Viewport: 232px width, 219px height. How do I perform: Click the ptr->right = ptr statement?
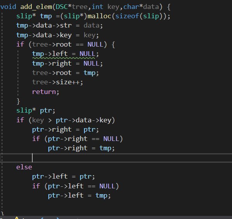[66, 130]
